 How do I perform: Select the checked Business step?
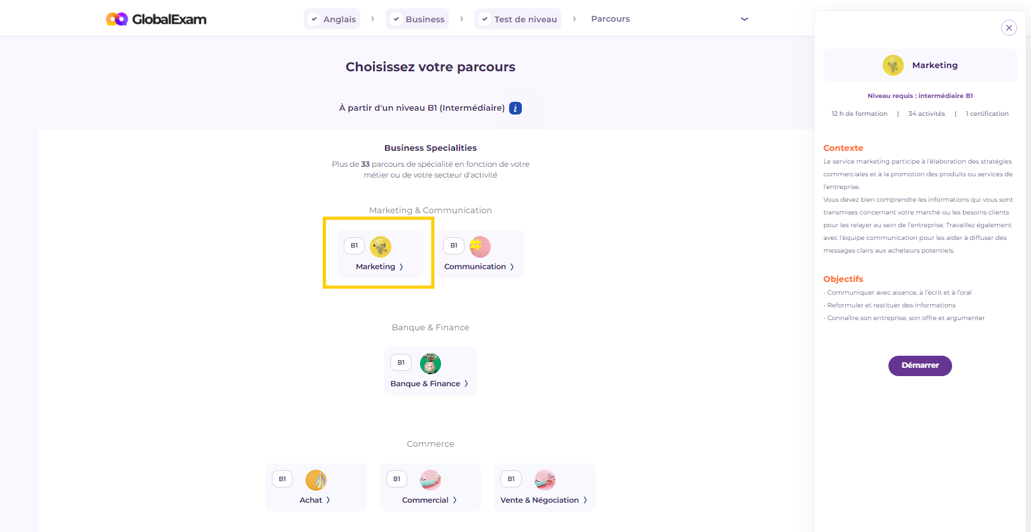click(417, 19)
